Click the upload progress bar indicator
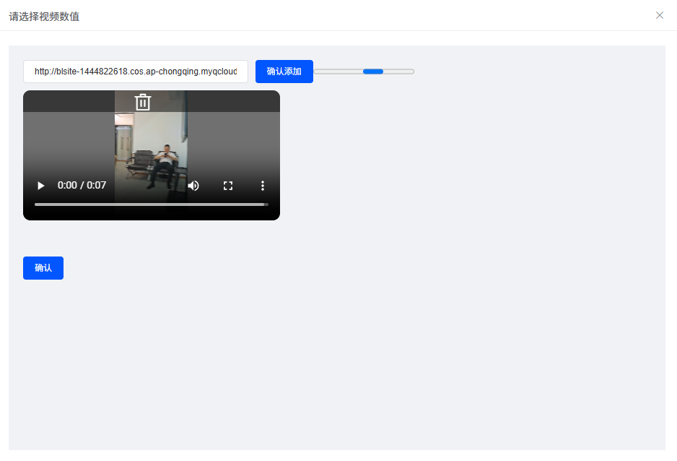The width and height of the screenshot is (677, 461). click(x=364, y=72)
